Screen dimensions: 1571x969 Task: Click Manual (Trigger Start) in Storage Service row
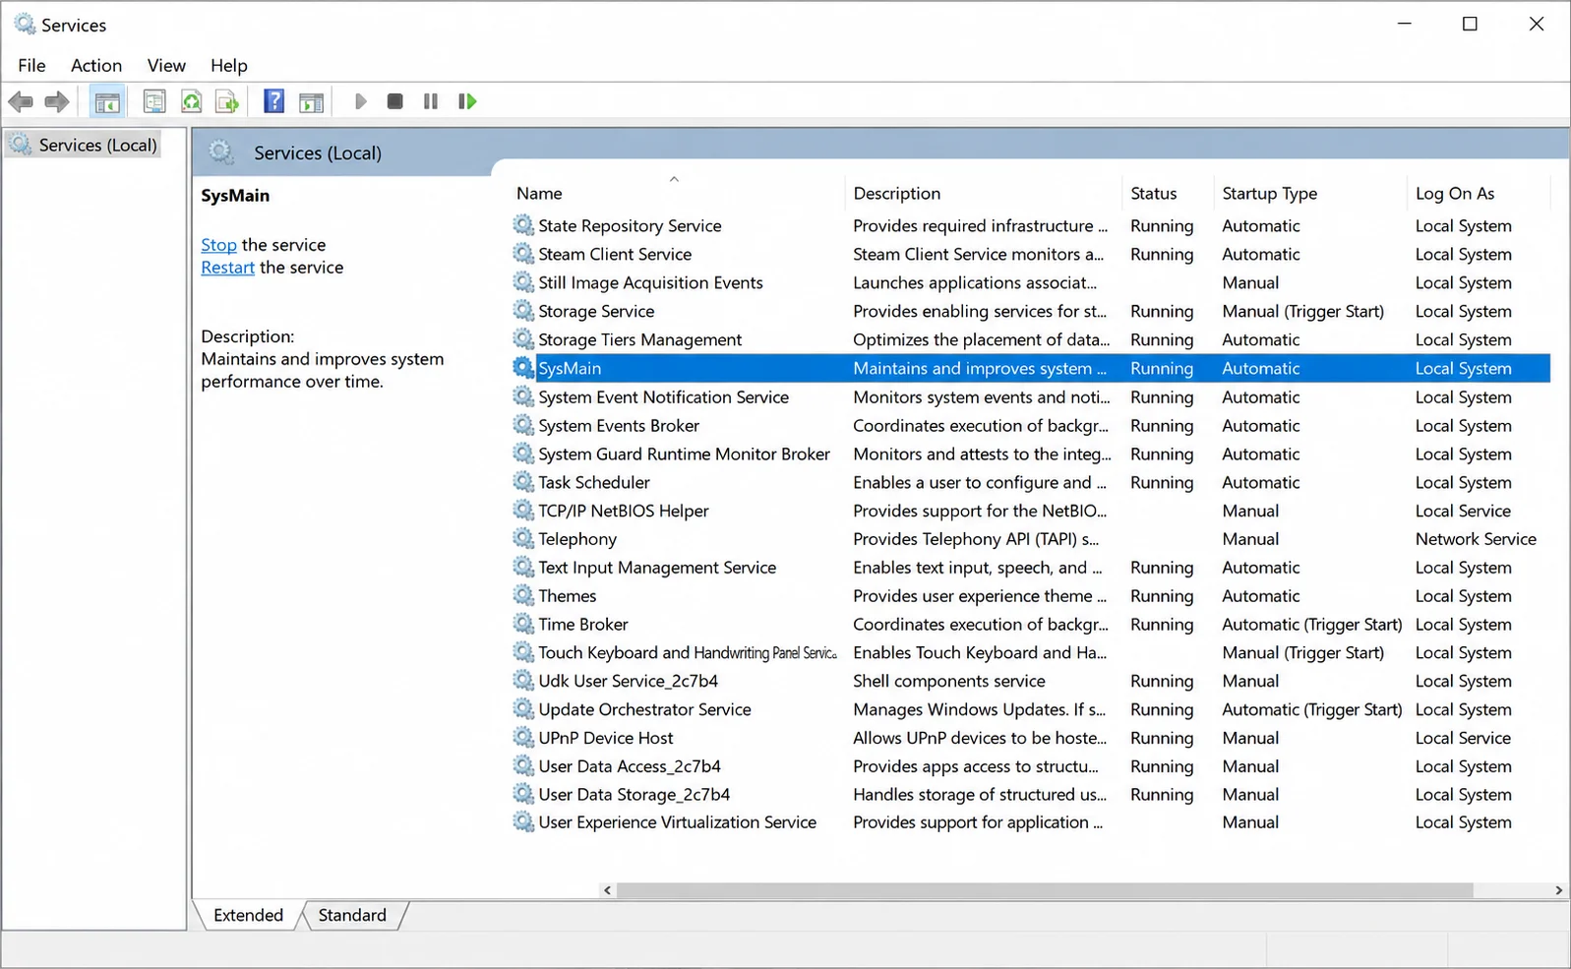[x=1302, y=311]
